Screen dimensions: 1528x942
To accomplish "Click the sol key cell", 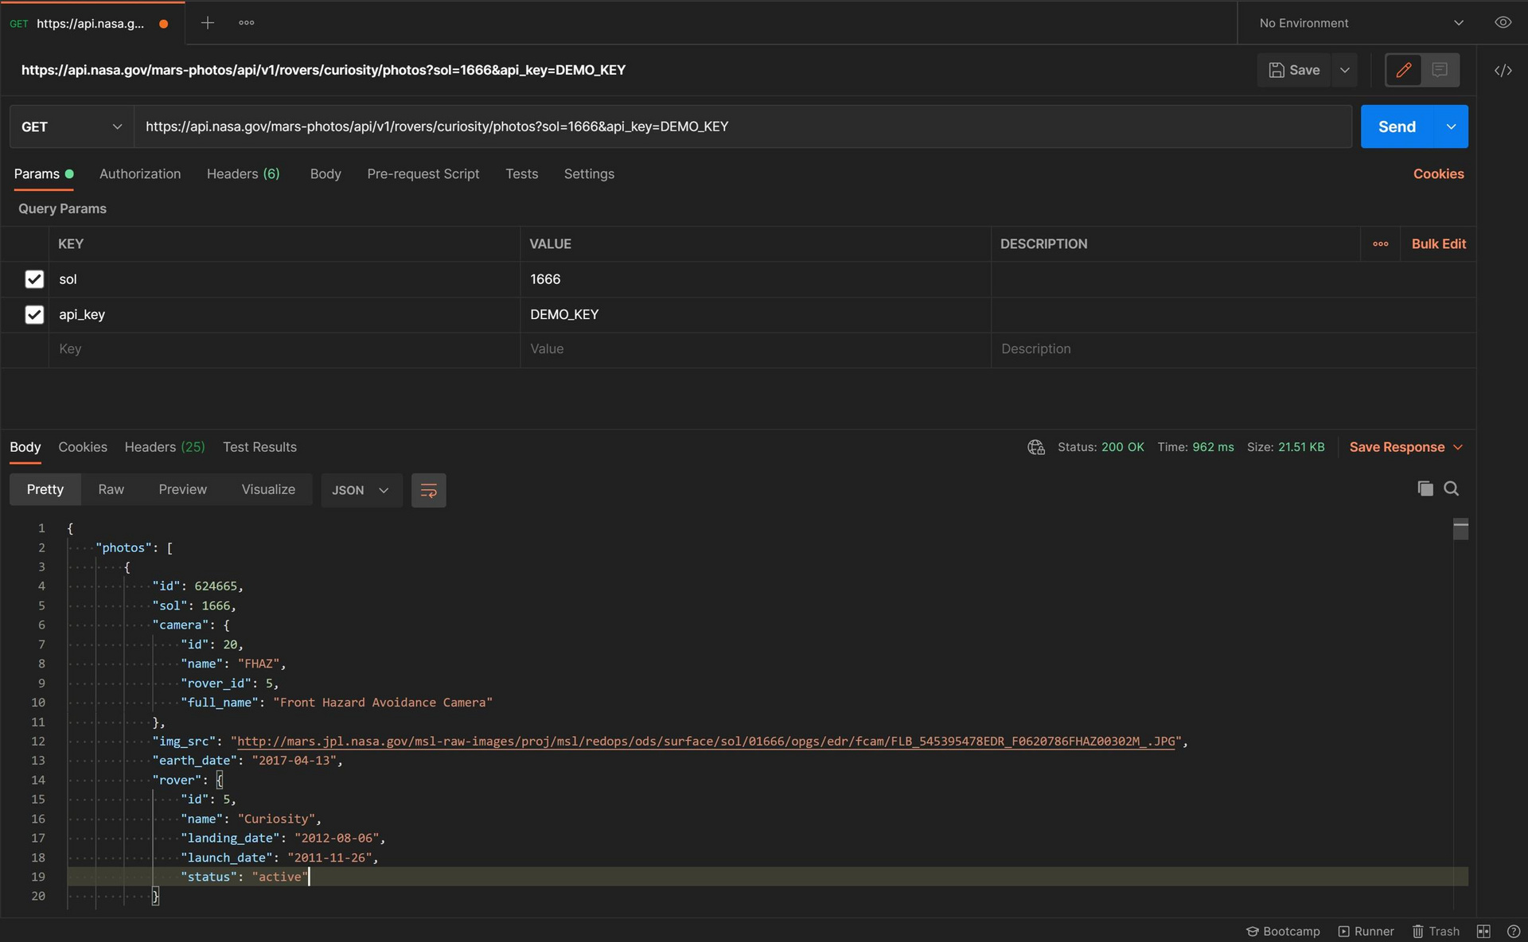I will 285,279.
